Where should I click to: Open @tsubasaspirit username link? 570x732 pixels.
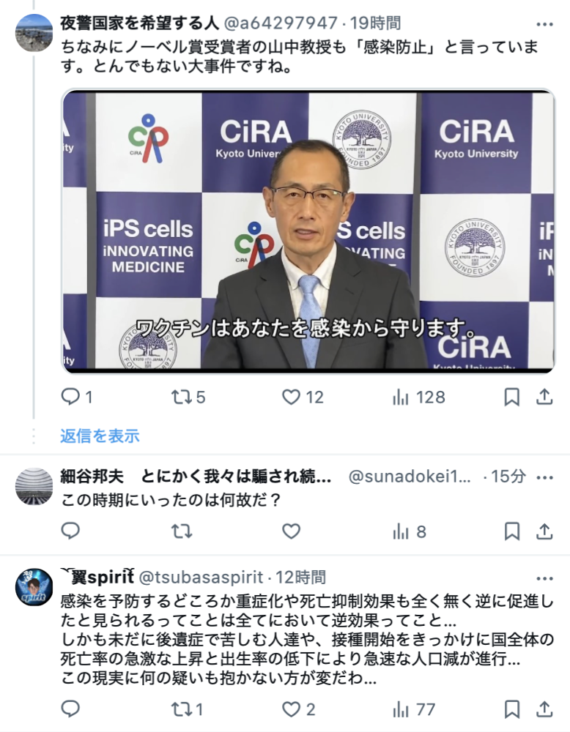click(201, 578)
